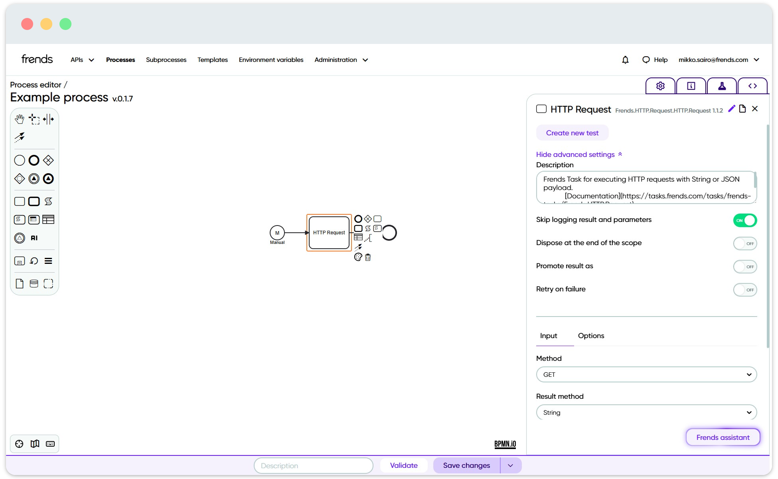778x479 pixels.
Task: Open the Processes menu item
Action: [x=120, y=59]
